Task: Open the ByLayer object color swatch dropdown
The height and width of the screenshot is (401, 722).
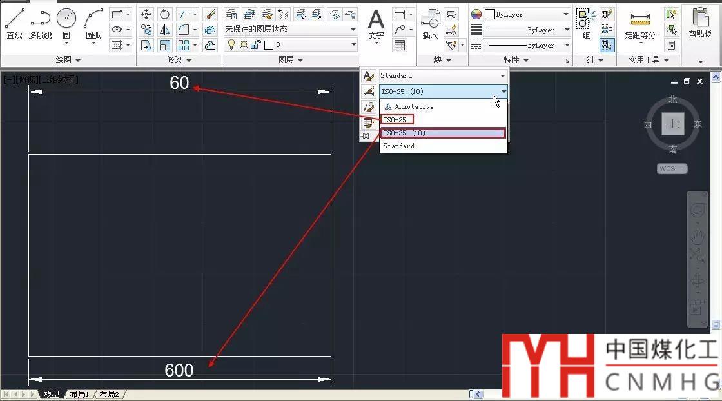Action: pyautogui.click(x=527, y=14)
